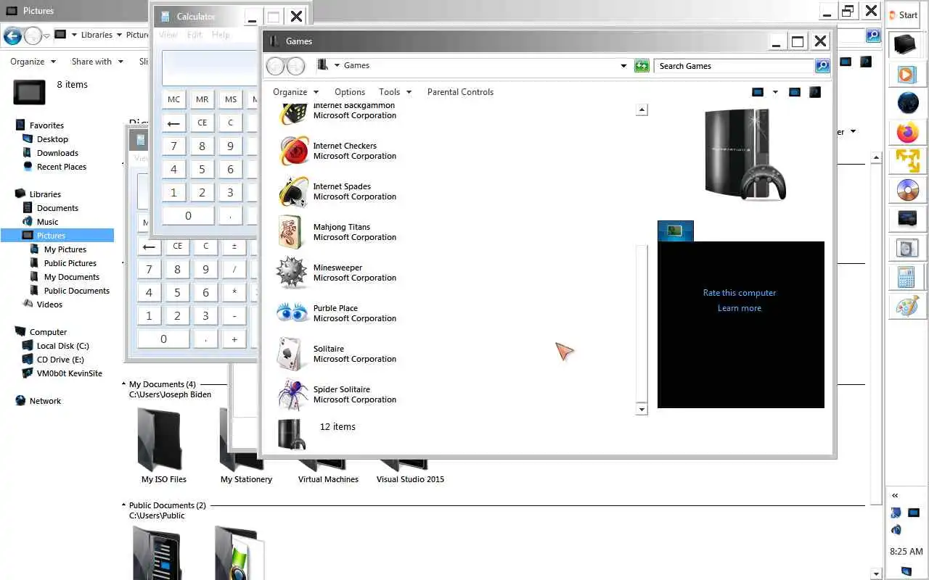
Task: Select CD Drive (E:) in sidebar
Action: tap(60, 360)
